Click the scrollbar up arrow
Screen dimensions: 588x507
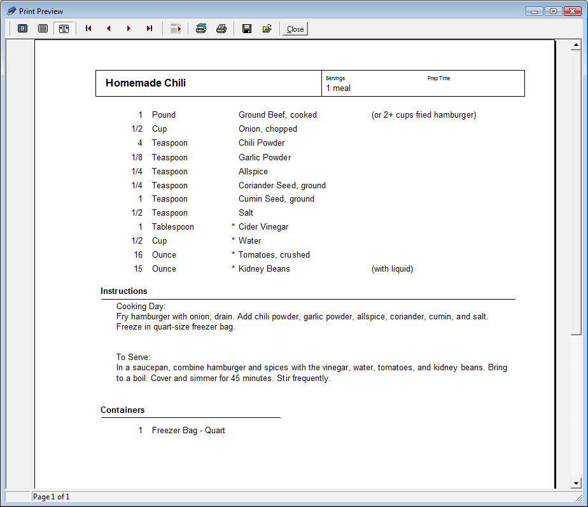577,45
